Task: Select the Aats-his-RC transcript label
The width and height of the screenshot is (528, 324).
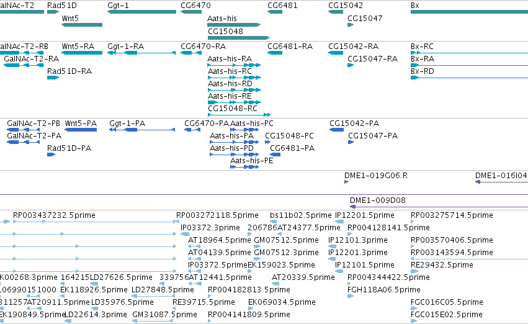Action: pyautogui.click(x=230, y=71)
